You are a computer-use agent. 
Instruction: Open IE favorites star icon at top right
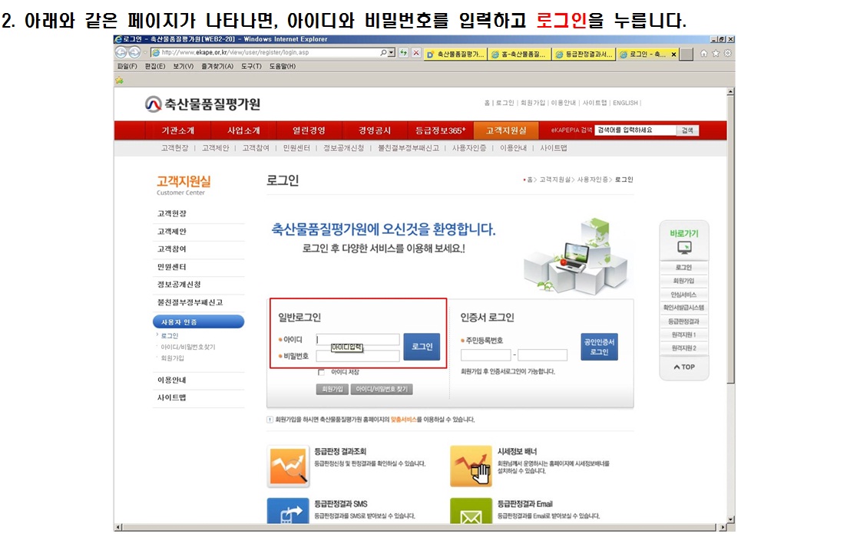click(x=716, y=53)
